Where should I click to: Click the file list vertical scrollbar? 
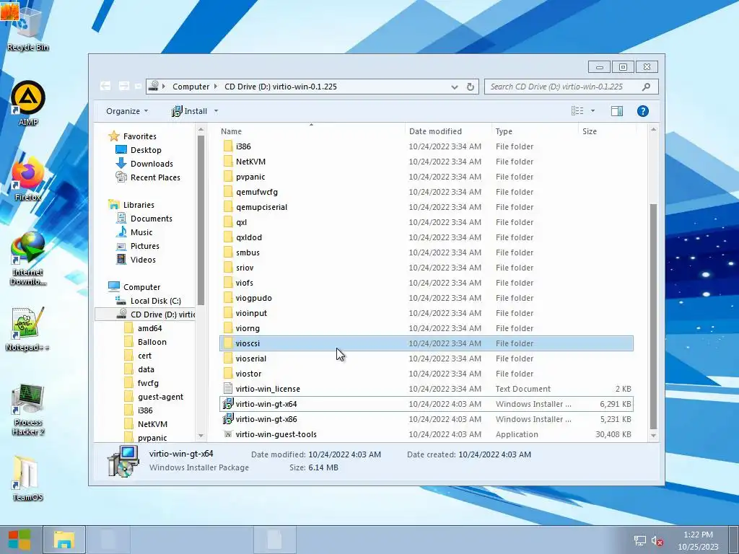[x=653, y=316]
